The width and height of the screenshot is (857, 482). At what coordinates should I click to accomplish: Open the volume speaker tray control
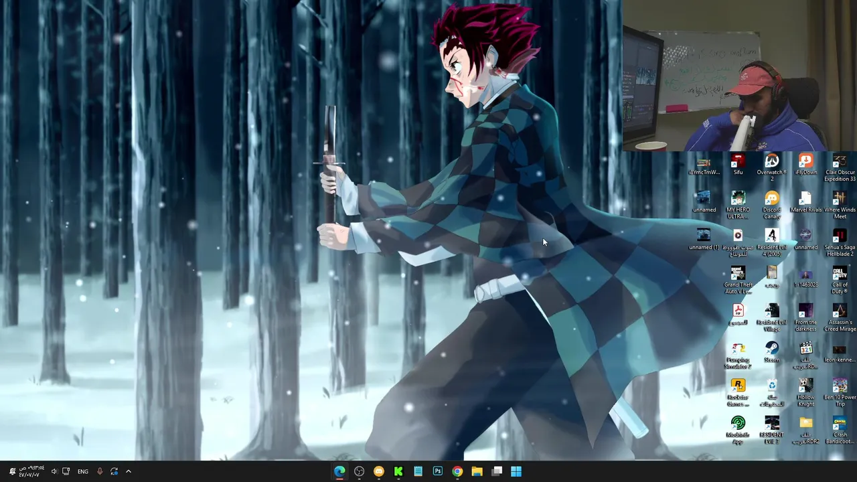54,471
